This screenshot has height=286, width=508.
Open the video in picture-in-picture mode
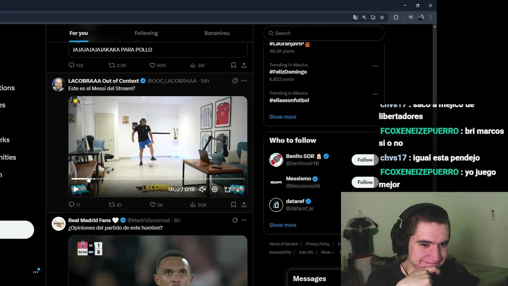click(x=227, y=189)
